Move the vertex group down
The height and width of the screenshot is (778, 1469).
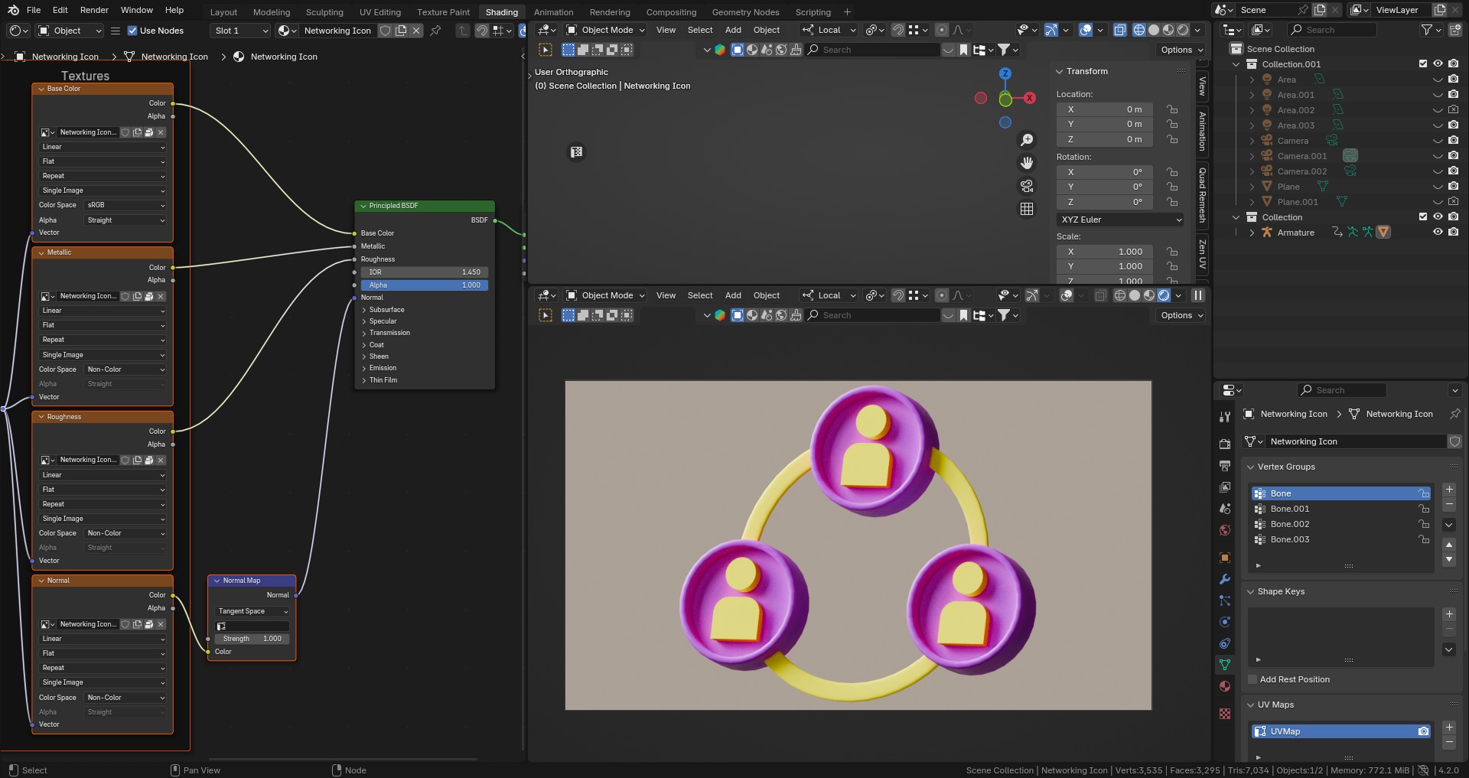coord(1449,560)
